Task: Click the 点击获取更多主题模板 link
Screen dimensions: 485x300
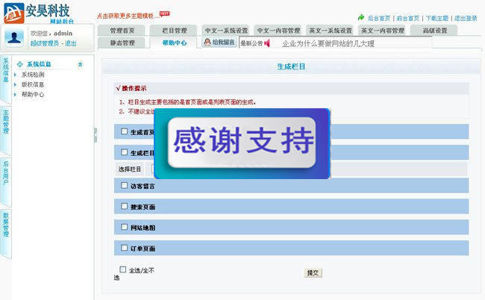Action: pos(128,16)
